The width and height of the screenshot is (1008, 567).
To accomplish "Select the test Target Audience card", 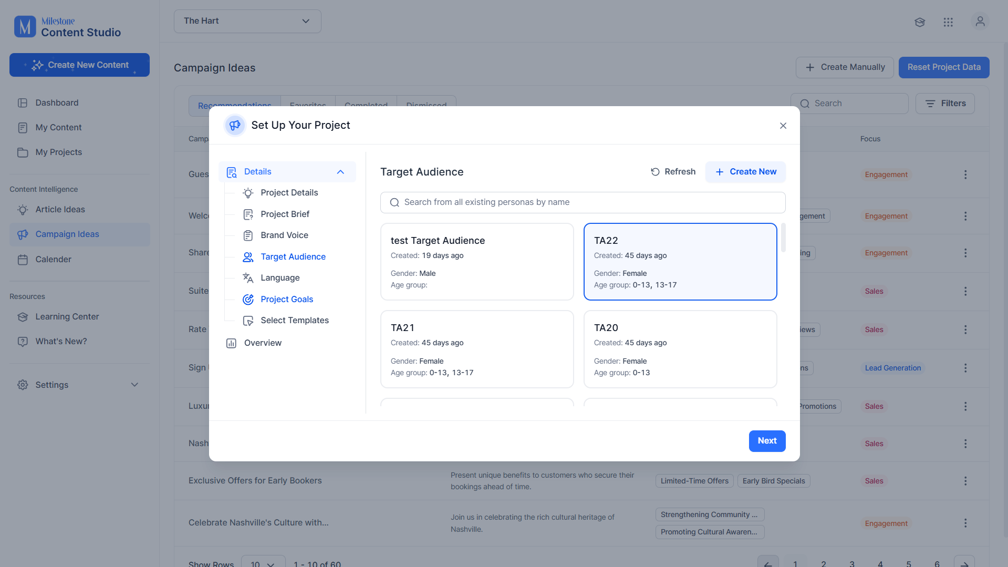I will (477, 262).
